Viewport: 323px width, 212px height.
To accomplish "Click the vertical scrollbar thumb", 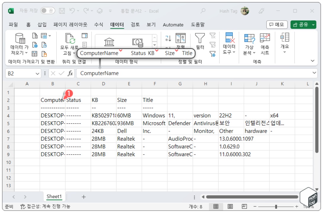I will click(317, 120).
